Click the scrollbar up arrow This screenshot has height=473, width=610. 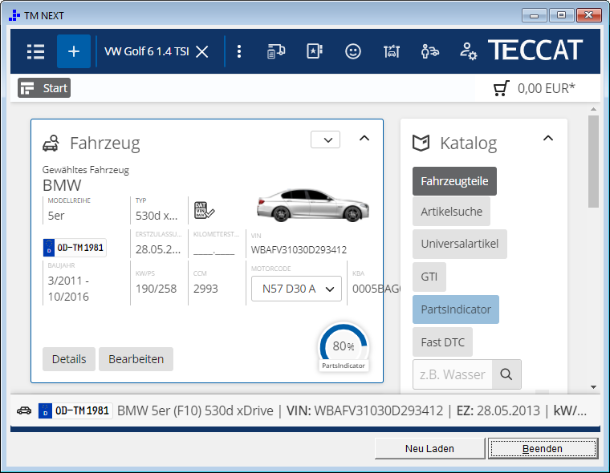(x=593, y=109)
